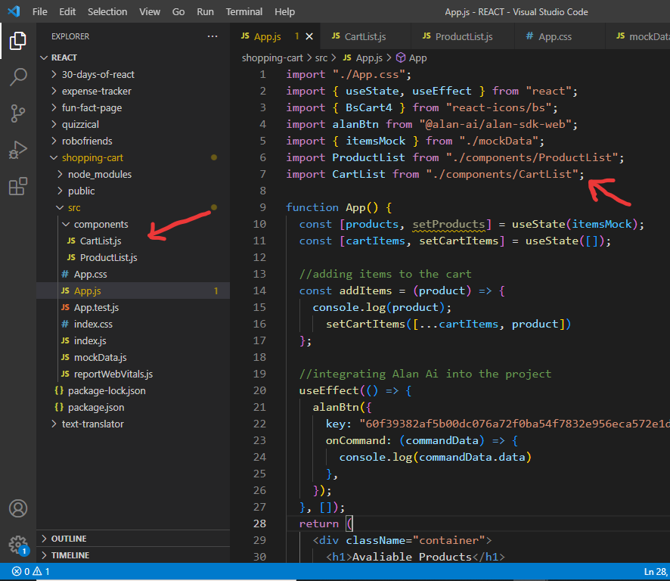Close the App.js editor tab

click(309, 37)
